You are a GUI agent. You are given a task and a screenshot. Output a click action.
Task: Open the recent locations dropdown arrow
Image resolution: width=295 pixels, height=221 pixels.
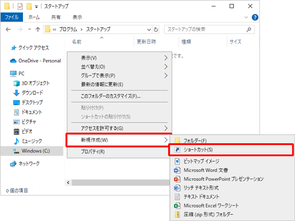29,29
